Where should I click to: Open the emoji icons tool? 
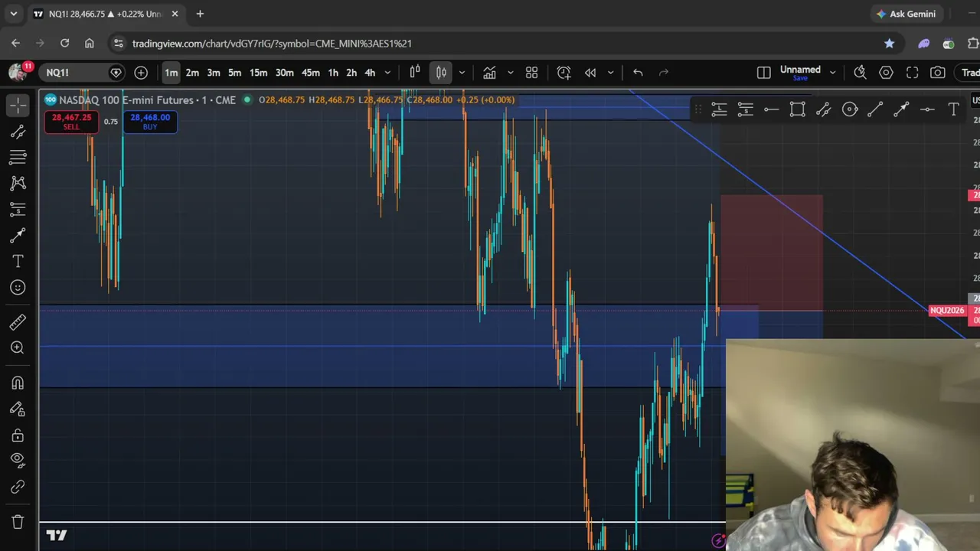tap(18, 287)
